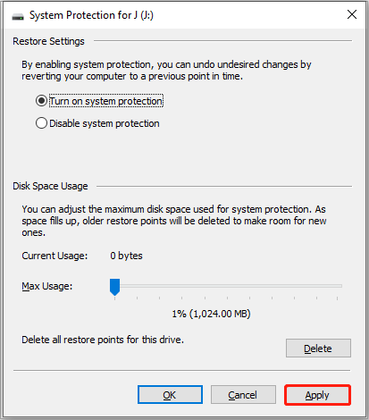Viewport: 369px width, 420px height.
Task: Select the Turn on system protection radio button
Action: tap(41, 101)
